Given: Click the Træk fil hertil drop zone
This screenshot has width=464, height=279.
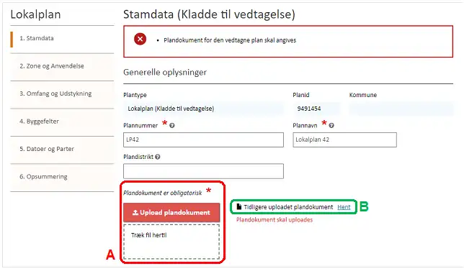Looking at the screenshot, I should coord(171,242).
